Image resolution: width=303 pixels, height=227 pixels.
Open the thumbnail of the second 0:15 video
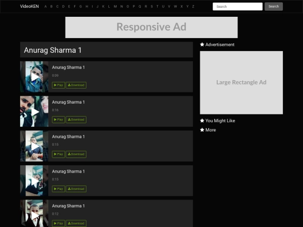tap(34, 180)
